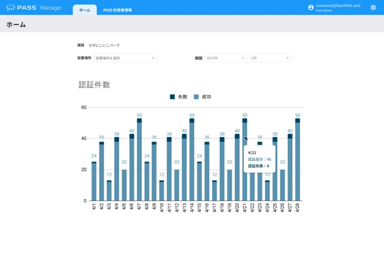This screenshot has height=273, width=384.
Task: Click the user account avatar icon
Action: tap(311, 8)
